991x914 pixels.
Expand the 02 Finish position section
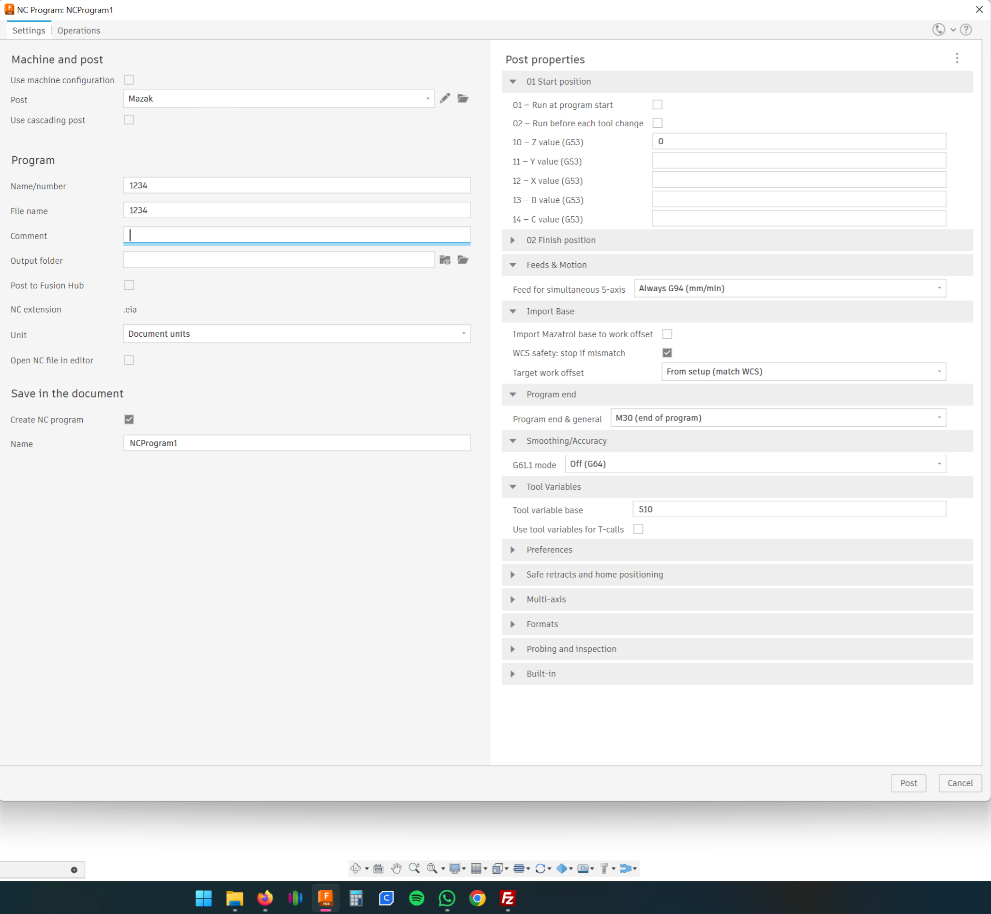pos(513,240)
